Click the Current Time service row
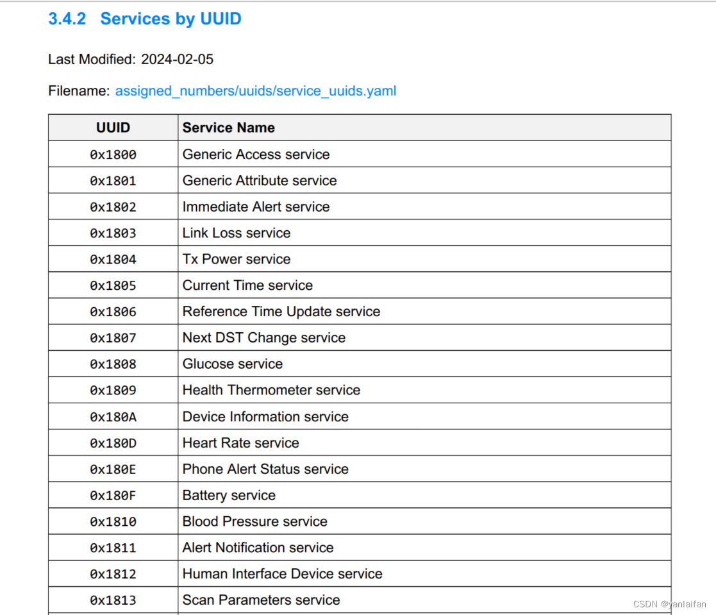Image resolution: width=716 pixels, height=615 pixels. click(247, 285)
